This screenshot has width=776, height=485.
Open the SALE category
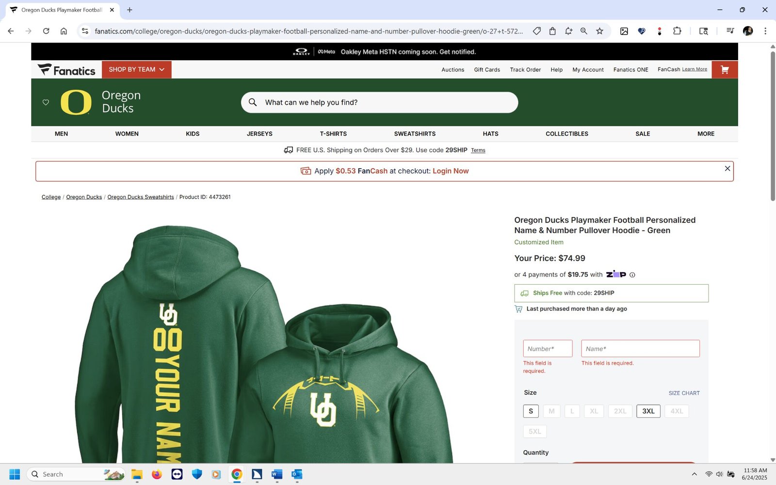click(643, 134)
